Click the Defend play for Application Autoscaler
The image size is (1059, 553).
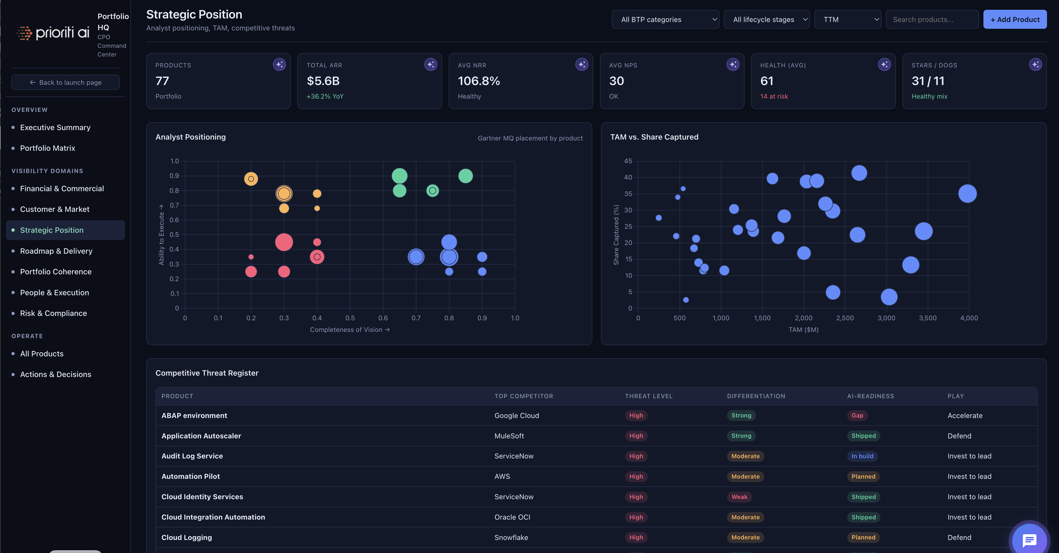pyautogui.click(x=959, y=436)
